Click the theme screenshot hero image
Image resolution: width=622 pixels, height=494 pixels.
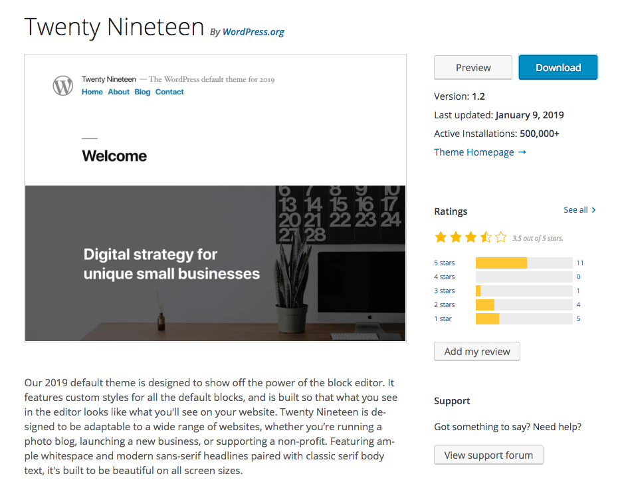(x=215, y=263)
